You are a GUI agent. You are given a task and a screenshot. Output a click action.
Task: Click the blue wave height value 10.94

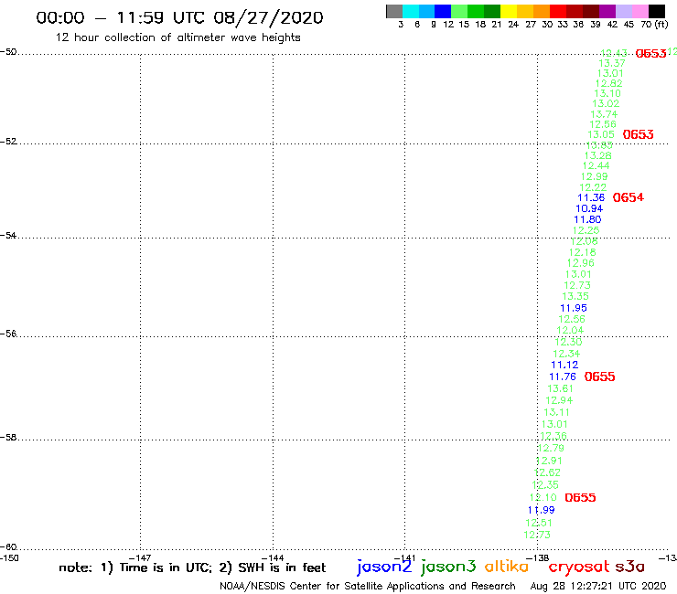coord(589,208)
